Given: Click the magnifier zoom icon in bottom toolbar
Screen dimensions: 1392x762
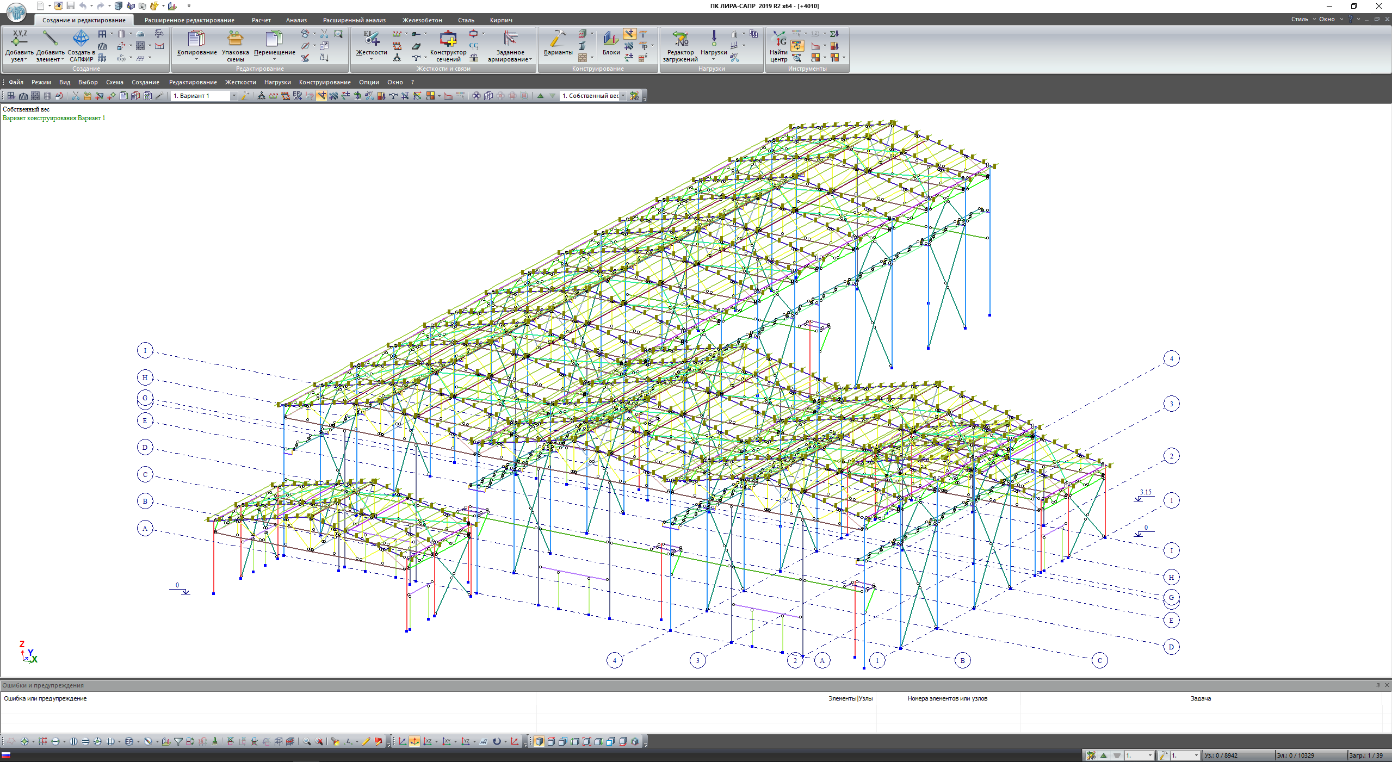Looking at the screenshot, I should (x=307, y=742).
